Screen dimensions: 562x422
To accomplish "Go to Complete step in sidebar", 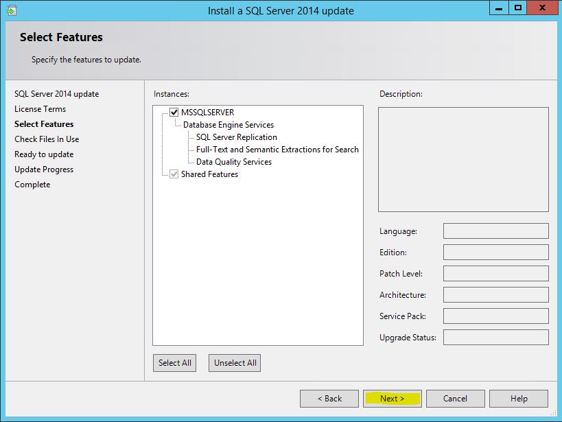I will coord(33,185).
